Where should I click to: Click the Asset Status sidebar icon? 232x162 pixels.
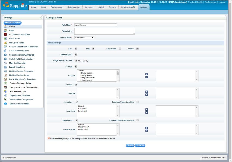(5, 39)
